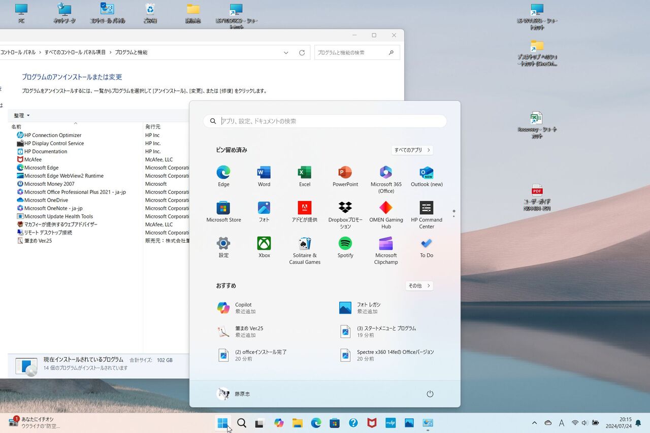Launch the Xbox pinned app
The height and width of the screenshot is (433, 650).
coord(264,247)
